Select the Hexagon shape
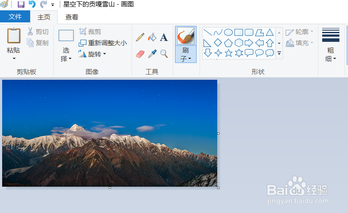 (x=239, y=43)
